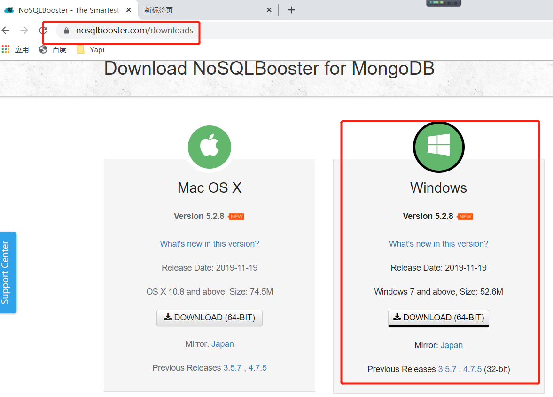Open Mac OS X What's new link
Image resolution: width=553 pixels, height=397 pixels.
(x=210, y=244)
